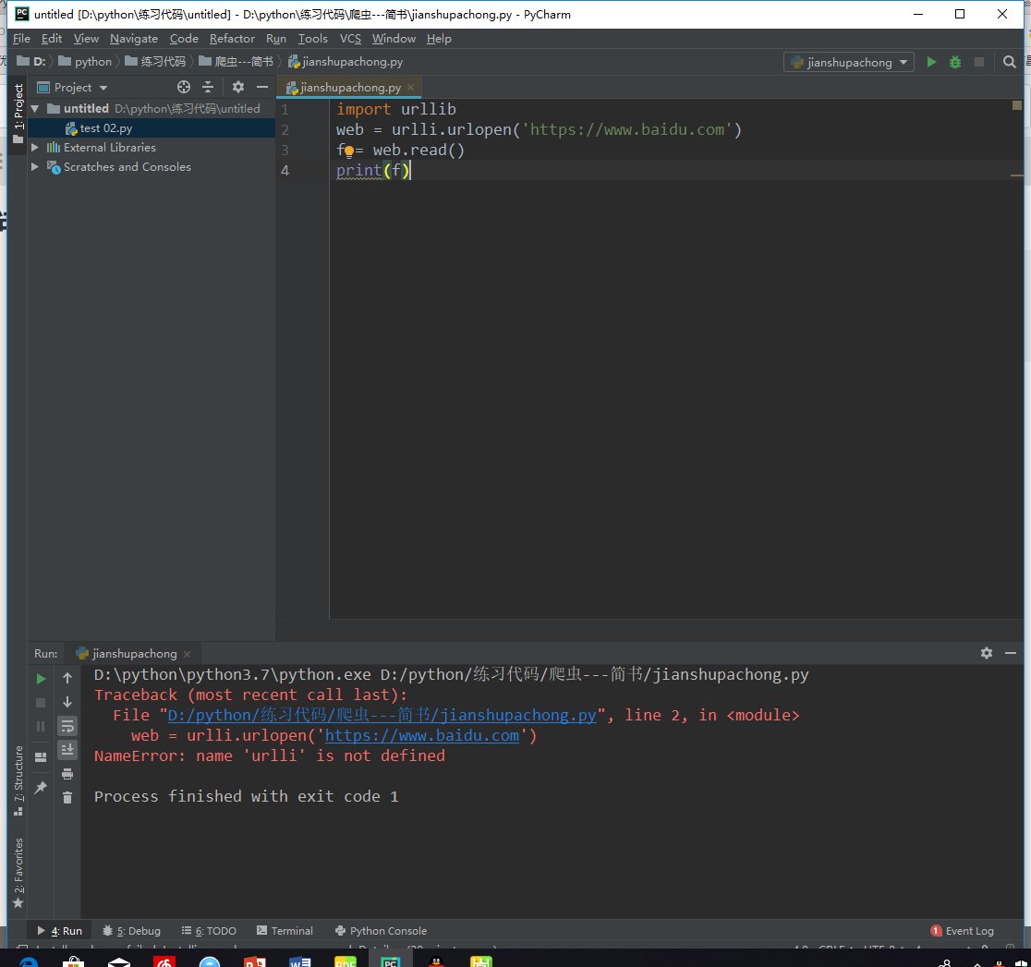Click the print icon in Run panel

[67, 774]
